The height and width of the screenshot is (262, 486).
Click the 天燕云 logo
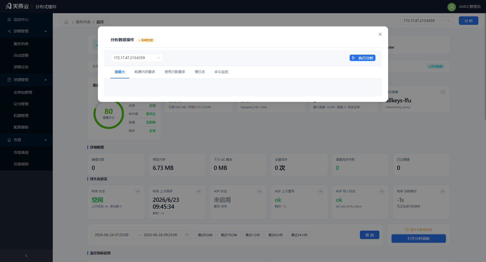(17, 6)
